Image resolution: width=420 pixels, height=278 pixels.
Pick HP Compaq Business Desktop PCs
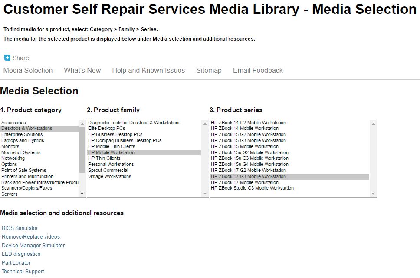(x=144, y=141)
